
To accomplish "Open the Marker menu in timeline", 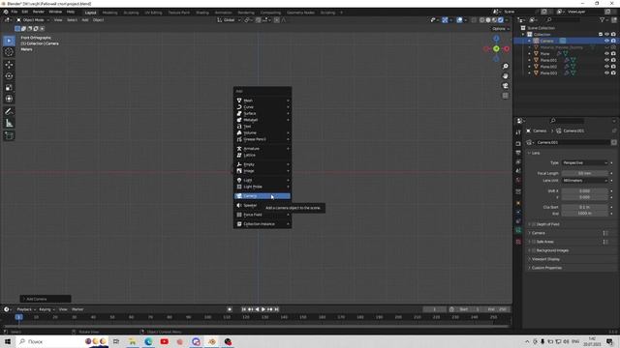I will [77, 309].
